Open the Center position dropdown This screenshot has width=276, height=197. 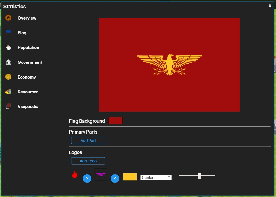pos(156,177)
